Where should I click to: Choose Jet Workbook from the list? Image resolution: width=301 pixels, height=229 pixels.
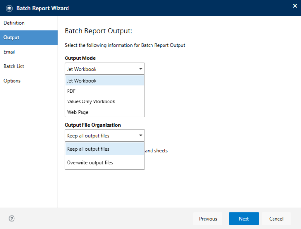point(105,81)
